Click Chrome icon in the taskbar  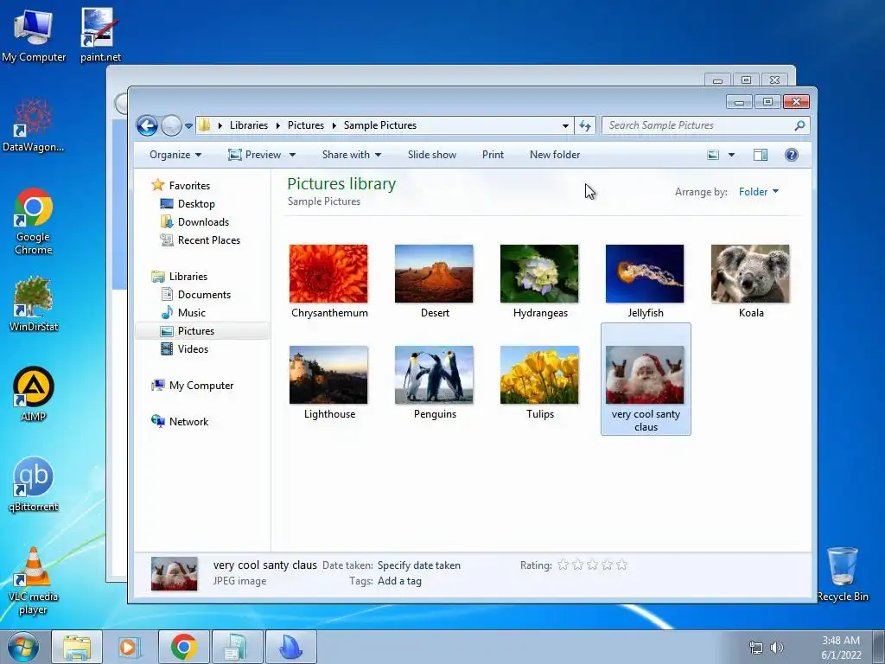coord(183,647)
